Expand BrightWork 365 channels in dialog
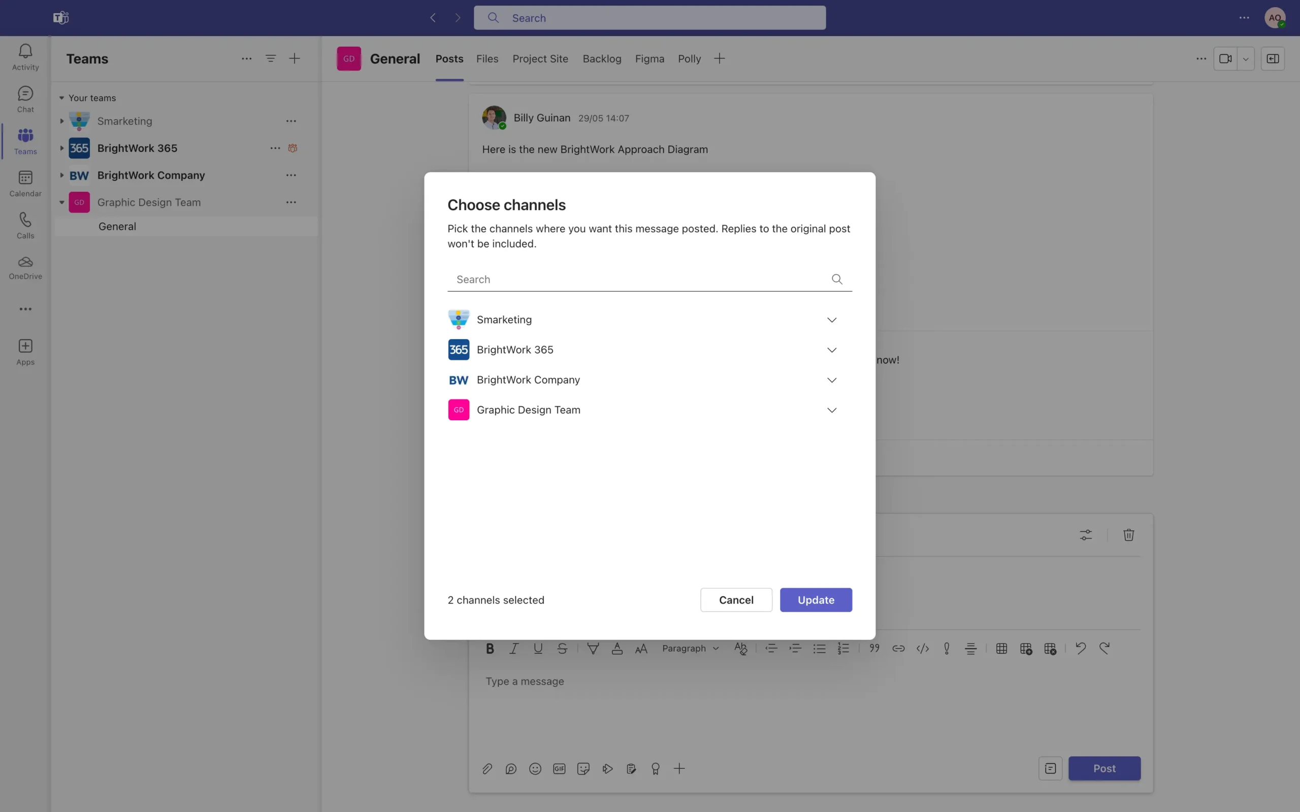 coord(831,350)
